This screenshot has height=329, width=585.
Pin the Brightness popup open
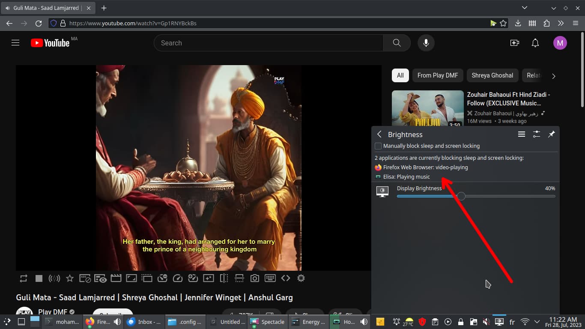[x=552, y=135]
